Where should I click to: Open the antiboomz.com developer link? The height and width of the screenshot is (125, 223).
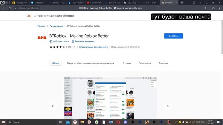[x=61, y=41]
